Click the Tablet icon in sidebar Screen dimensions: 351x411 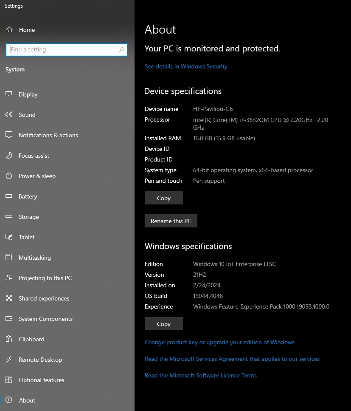tap(9, 237)
